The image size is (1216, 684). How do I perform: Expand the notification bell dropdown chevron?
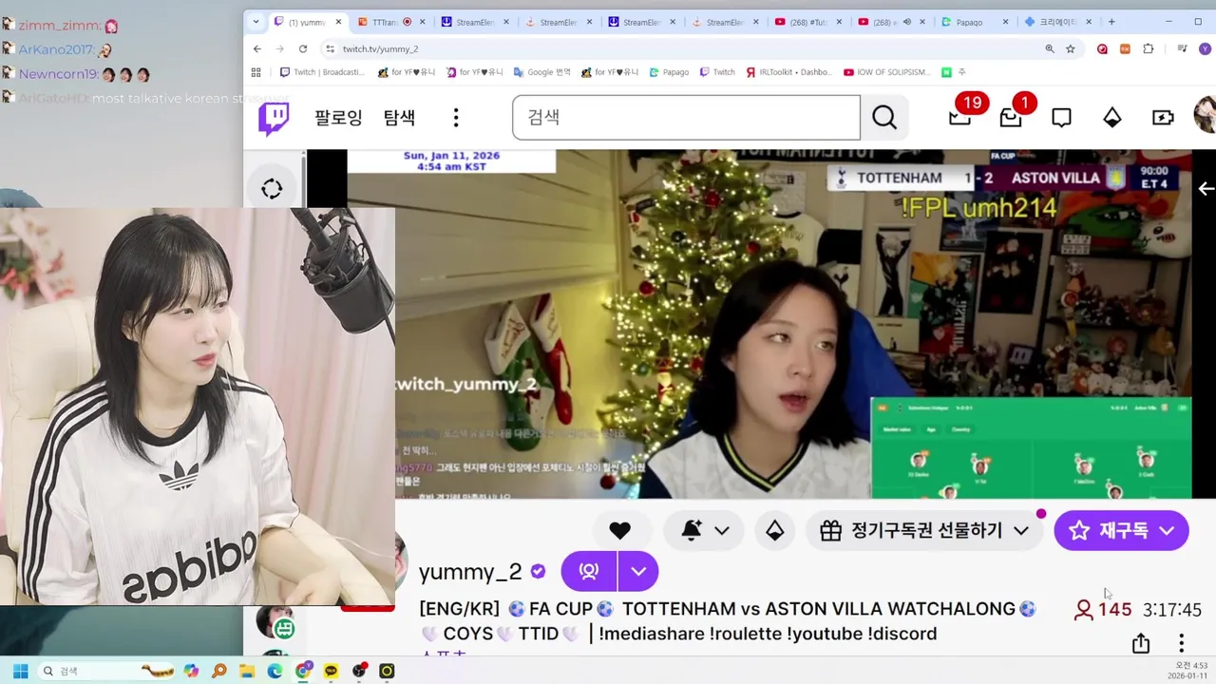point(722,531)
